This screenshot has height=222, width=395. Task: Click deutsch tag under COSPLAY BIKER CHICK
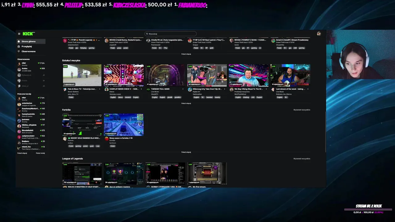click(128, 97)
